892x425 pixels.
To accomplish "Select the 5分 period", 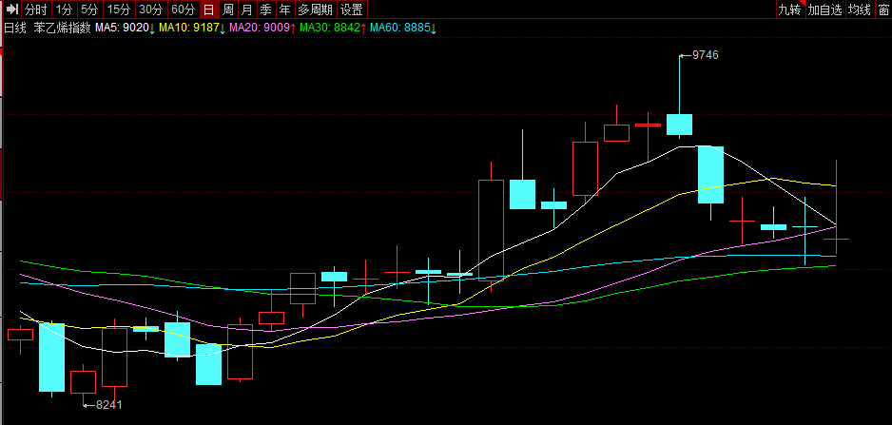I will (88, 10).
